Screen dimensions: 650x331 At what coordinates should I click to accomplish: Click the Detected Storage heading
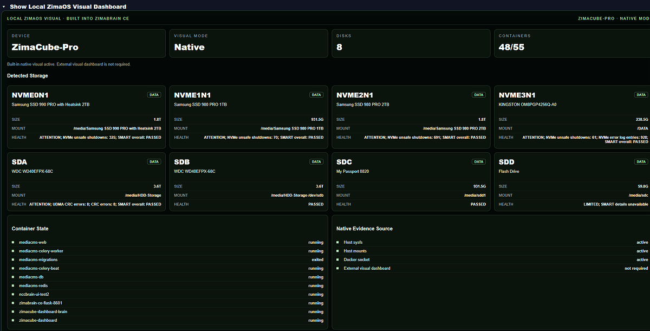(28, 76)
